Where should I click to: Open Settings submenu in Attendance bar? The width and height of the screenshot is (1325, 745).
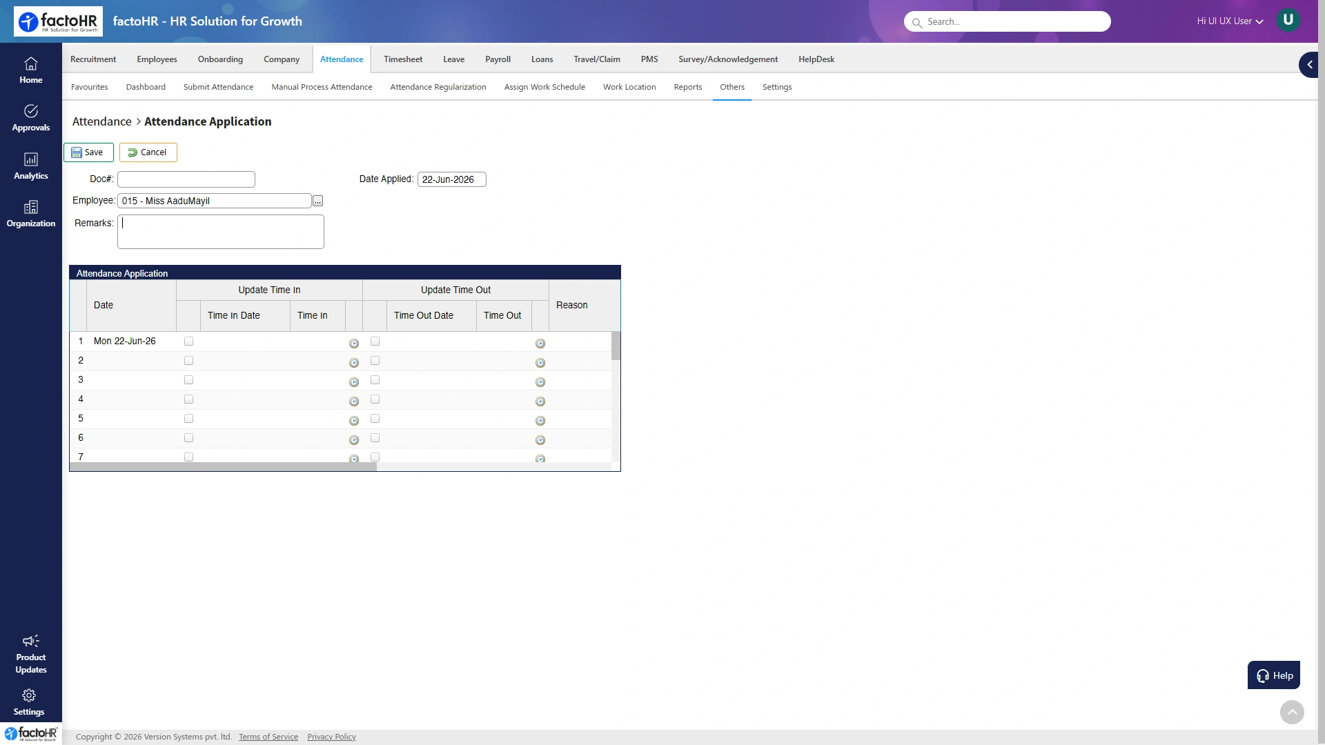tap(777, 87)
